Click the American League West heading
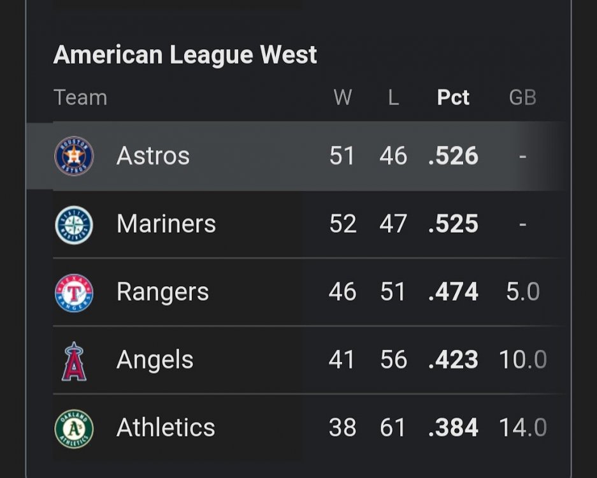Viewport: 597px width, 478px height. (x=185, y=55)
